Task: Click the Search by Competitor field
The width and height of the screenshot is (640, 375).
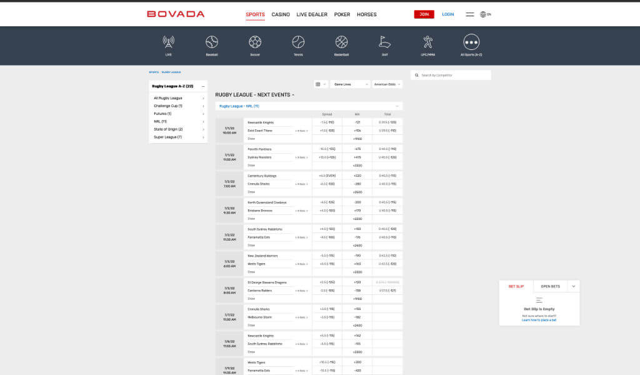Action: 451,75
